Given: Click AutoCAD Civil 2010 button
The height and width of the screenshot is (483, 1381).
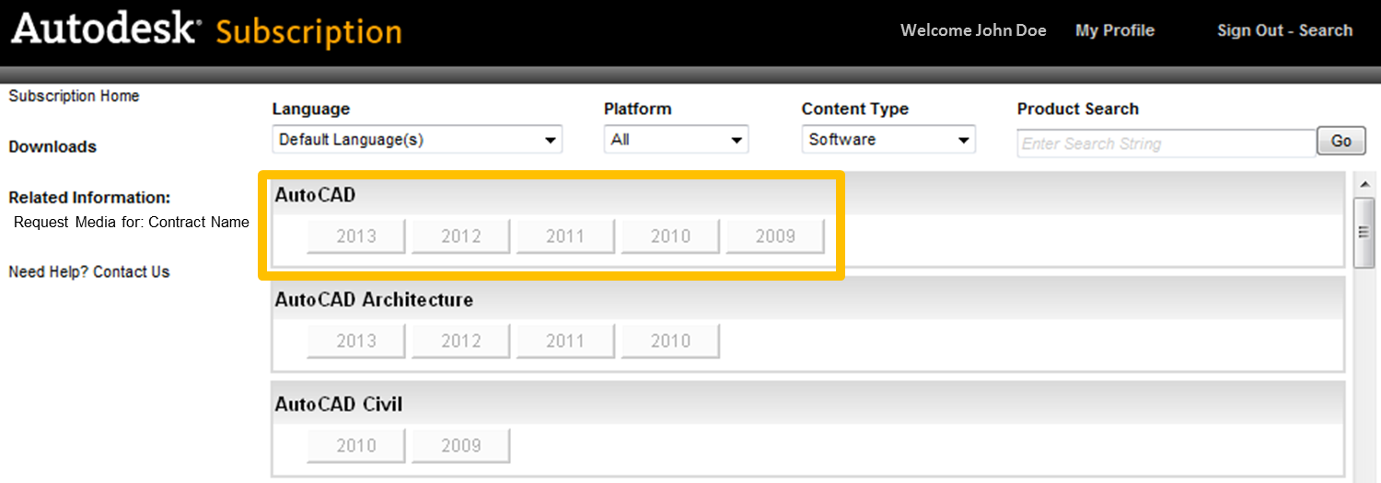Looking at the screenshot, I should click(356, 446).
